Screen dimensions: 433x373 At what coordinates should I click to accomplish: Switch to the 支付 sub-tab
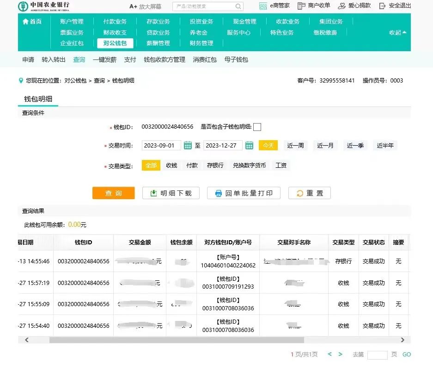(x=130, y=60)
